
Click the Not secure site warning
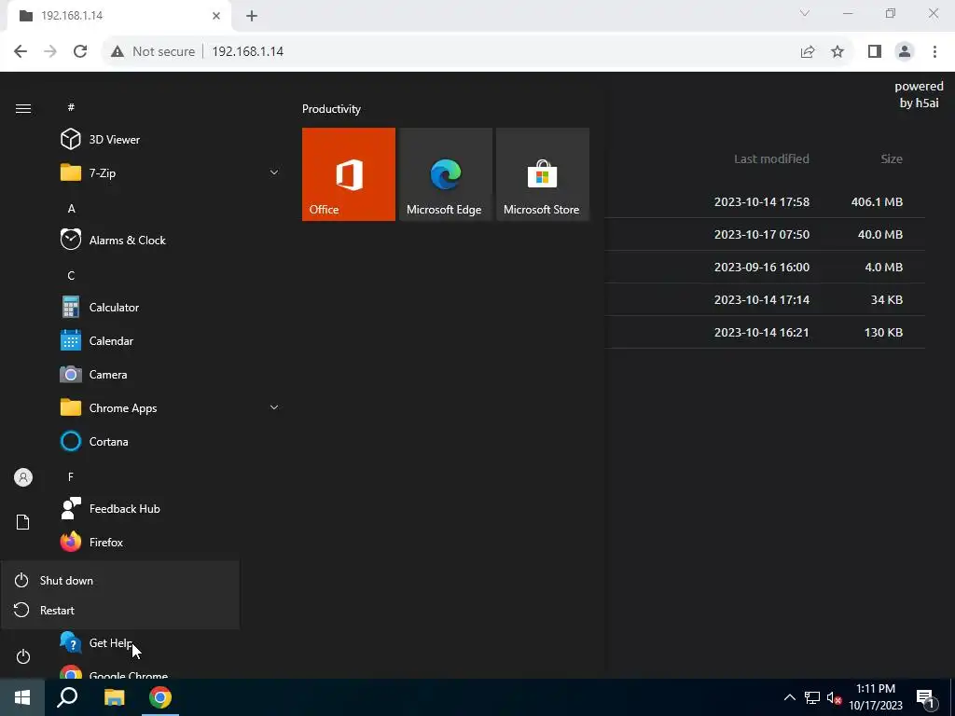[153, 51]
